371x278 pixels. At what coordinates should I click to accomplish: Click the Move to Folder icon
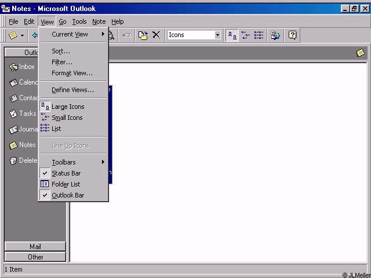(143, 35)
